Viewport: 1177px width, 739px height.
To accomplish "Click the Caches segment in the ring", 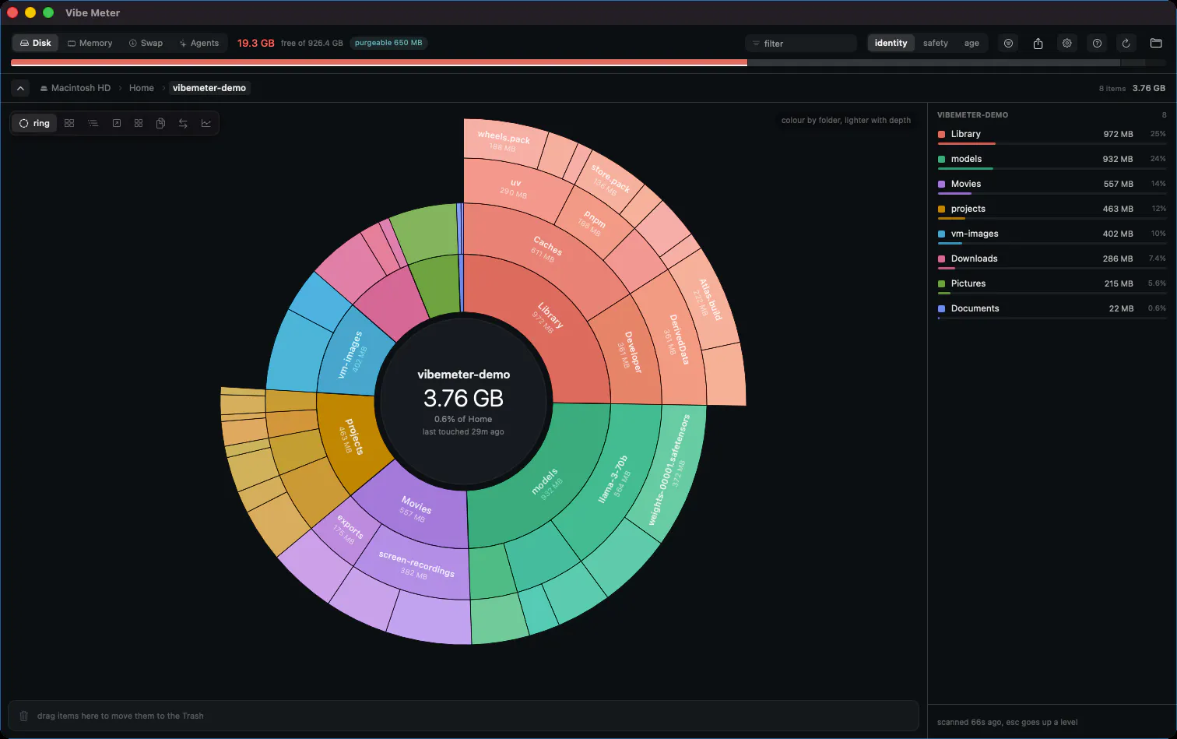I will coord(547,248).
